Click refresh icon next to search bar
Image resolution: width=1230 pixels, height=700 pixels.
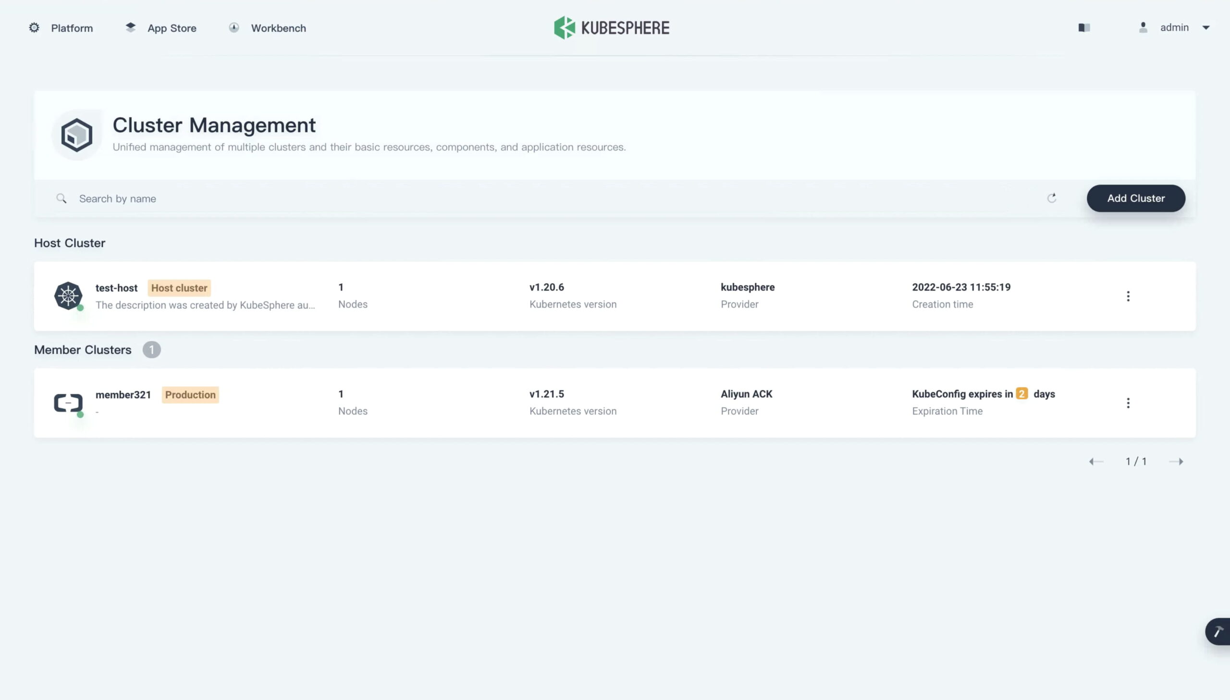tap(1053, 197)
